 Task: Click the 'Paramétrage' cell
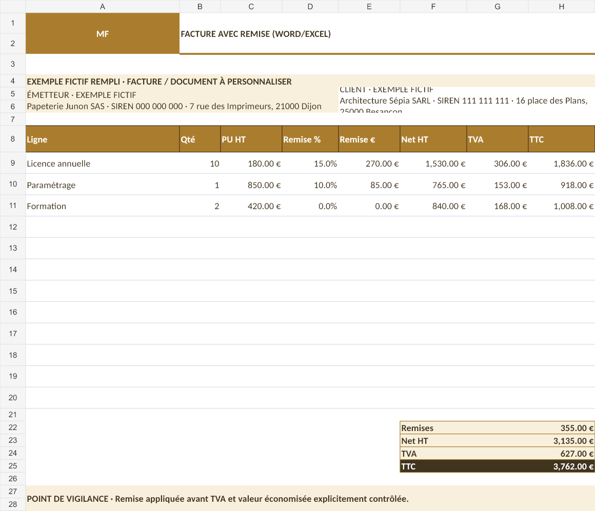click(x=103, y=185)
